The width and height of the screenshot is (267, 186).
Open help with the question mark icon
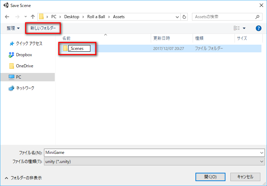coord(258,28)
